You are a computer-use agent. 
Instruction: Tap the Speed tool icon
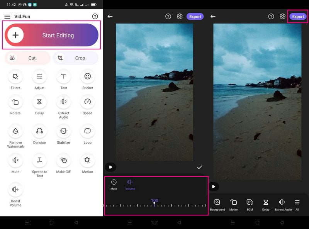pyautogui.click(x=87, y=102)
